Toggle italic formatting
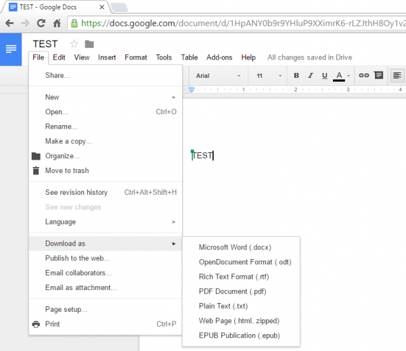This screenshot has height=351, width=406. click(x=311, y=76)
